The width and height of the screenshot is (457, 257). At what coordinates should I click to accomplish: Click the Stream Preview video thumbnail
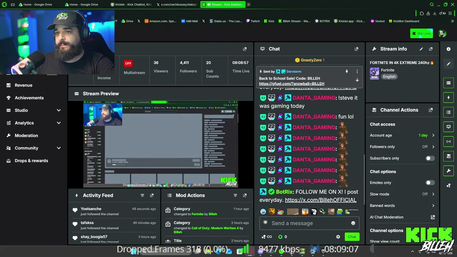coord(161,144)
